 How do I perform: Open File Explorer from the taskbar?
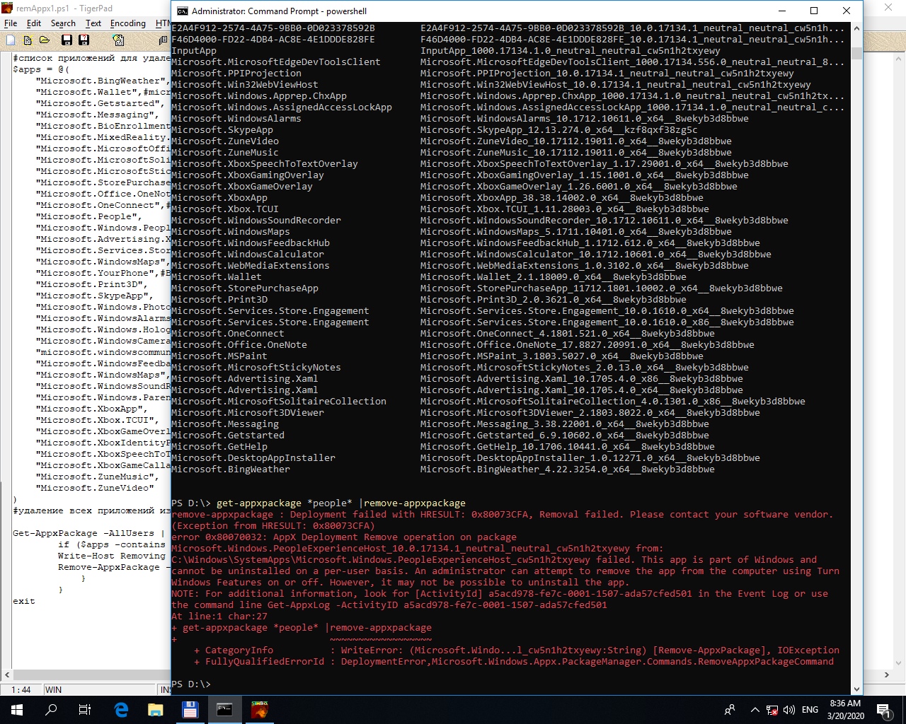[156, 710]
